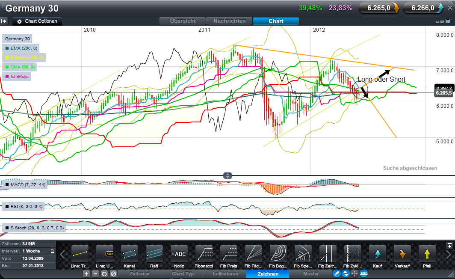The image size is (455, 279).
Task: Collapse the drawing toolbar with down-arrow icon
Action: (x=449, y=246)
